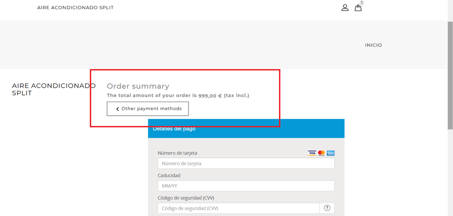This screenshot has height=216, width=453.
Task: Click the total order amount text
Action: (178, 96)
